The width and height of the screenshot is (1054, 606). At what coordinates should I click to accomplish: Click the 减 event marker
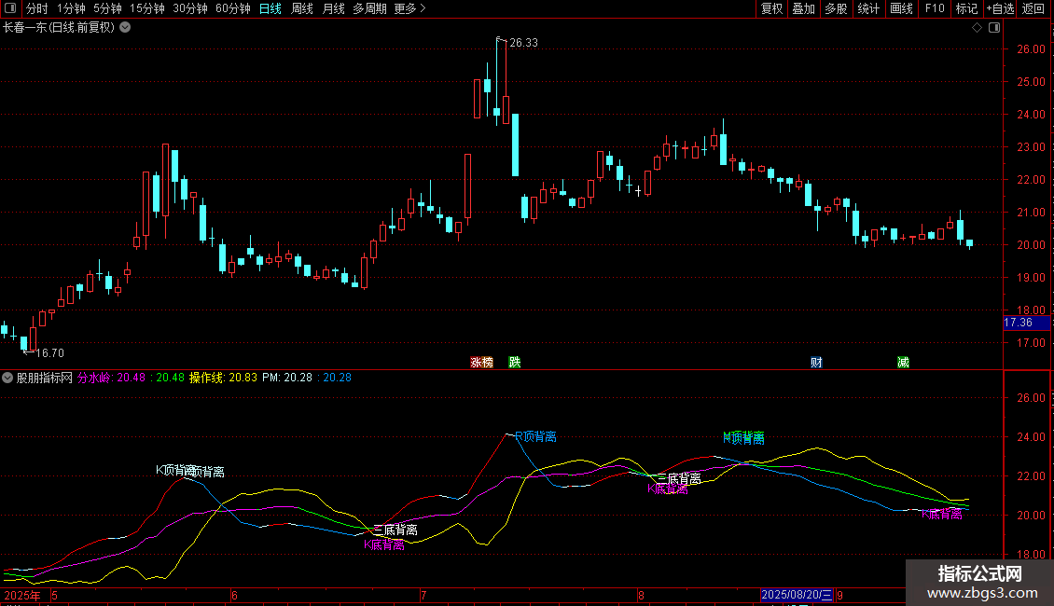(x=904, y=362)
